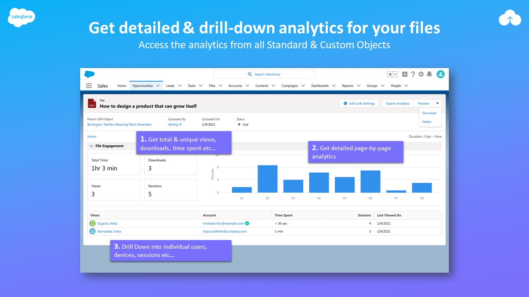Open the Favorites list dropdown arrow
Image resolution: width=529 pixels, height=297 pixels.
(395, 74)
